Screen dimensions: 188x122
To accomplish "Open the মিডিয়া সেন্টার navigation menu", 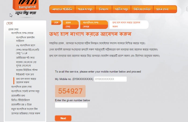I will tap(142, 9).
